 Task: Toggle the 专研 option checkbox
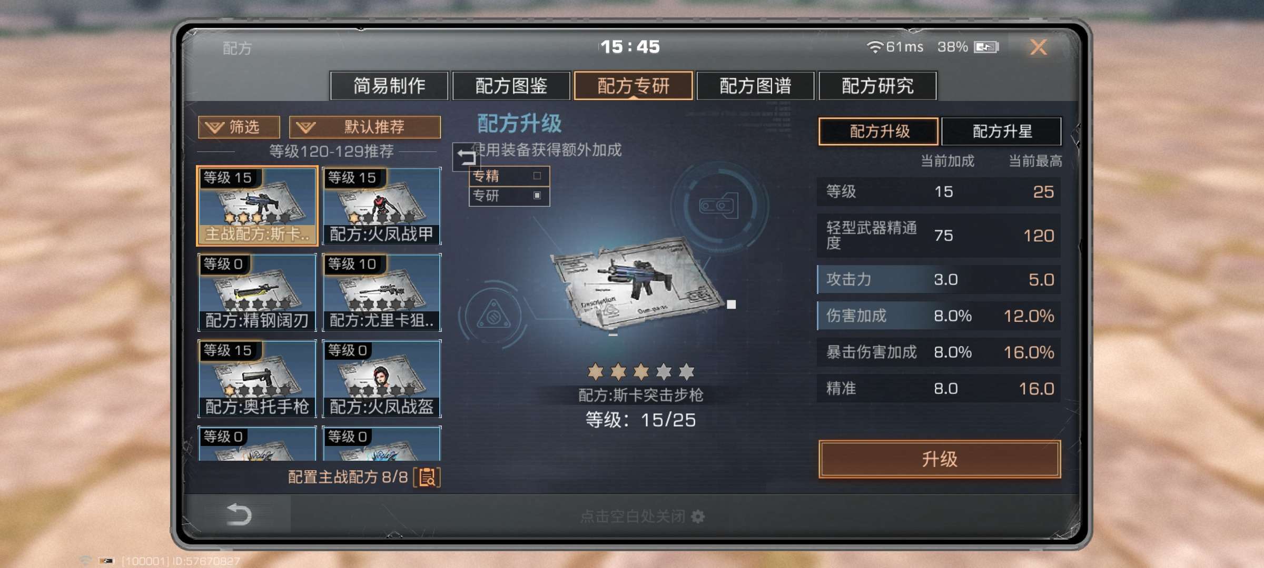point(537,196)
